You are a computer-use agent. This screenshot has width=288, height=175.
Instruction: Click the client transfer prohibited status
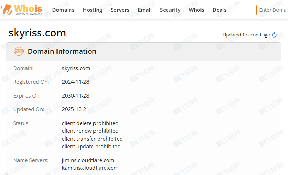tap(92, 139)
